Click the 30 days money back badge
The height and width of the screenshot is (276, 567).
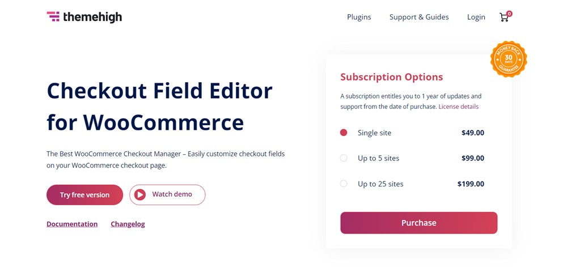[509, 59]
